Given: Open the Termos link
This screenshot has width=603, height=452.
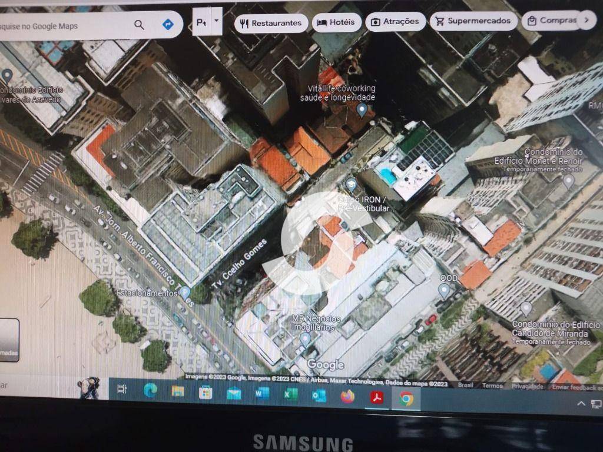Looking at the screenshot, I should click(x=492, y=385).
